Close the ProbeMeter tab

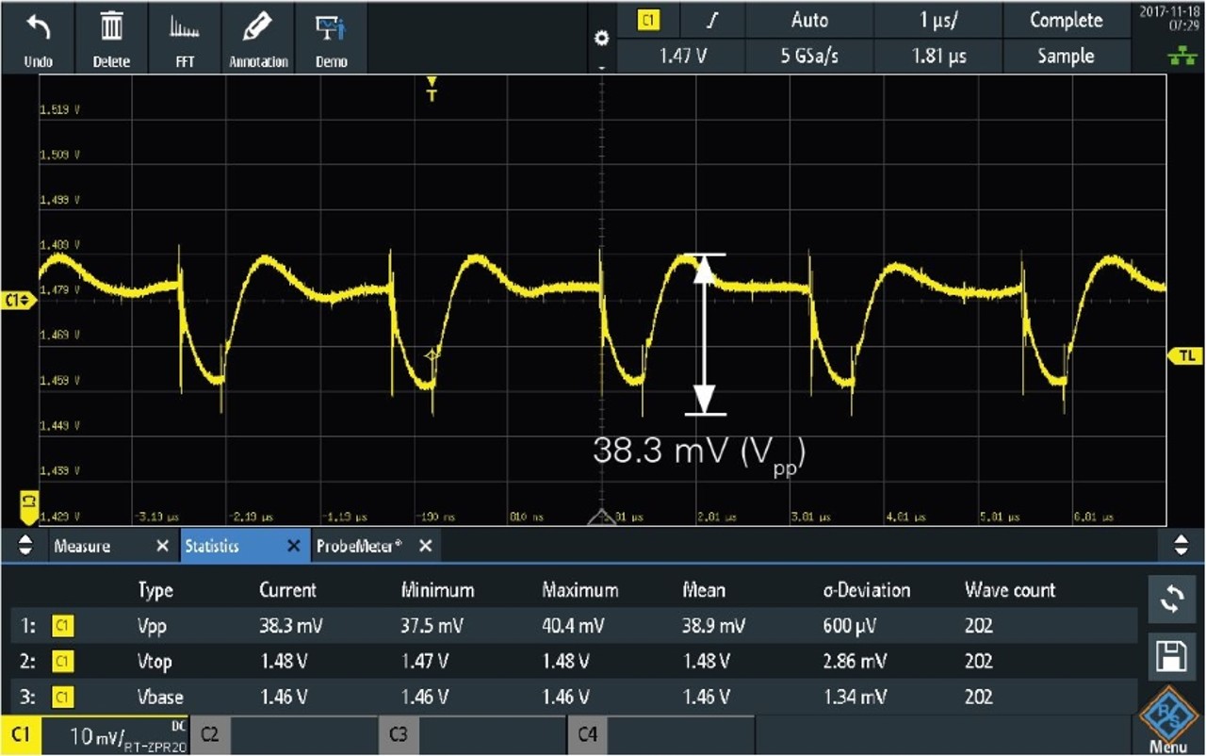(x=425, y=546)
